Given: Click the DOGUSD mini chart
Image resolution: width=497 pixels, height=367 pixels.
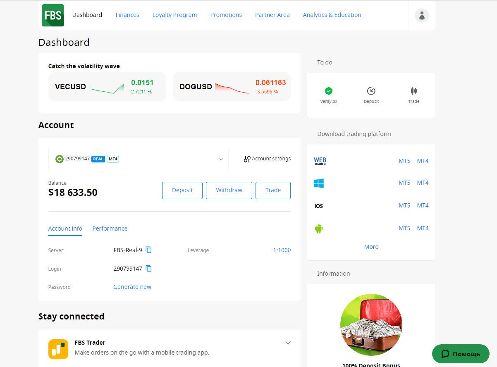Looking at the screenshot, I should 232,88.
